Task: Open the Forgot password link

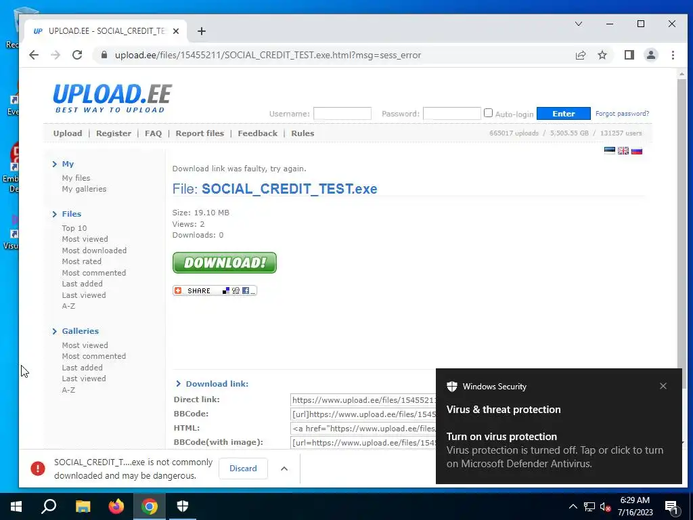Action: tap(623, 114)
